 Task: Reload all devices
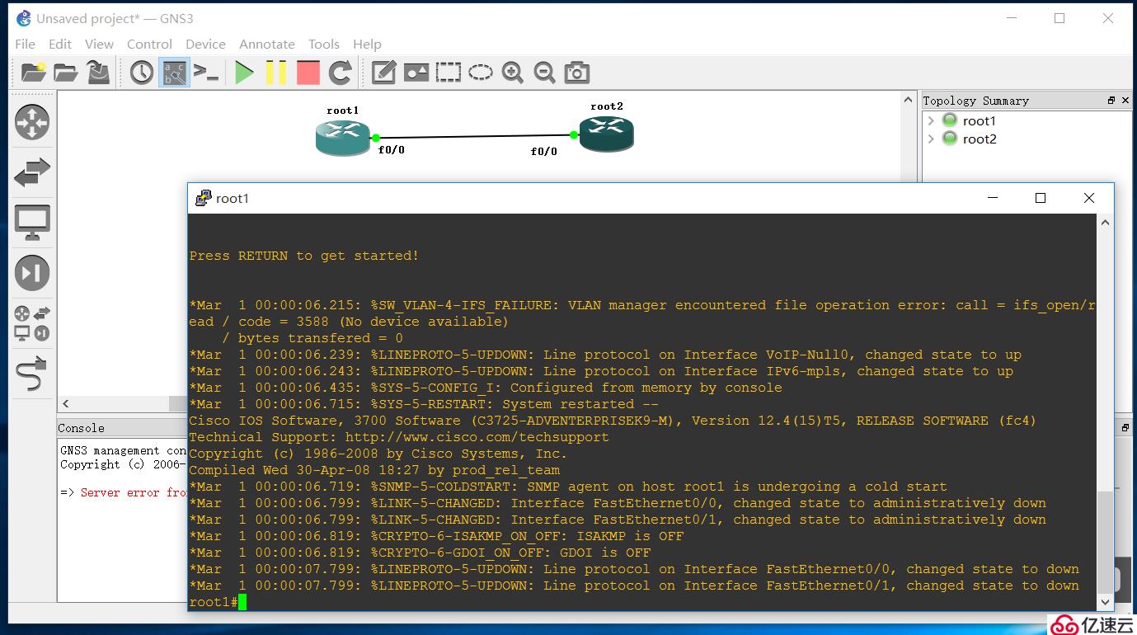coord(341,73)
